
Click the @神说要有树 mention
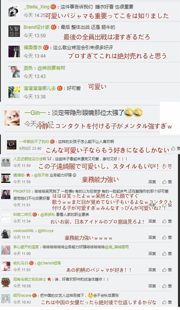click(x=51, y=68)
